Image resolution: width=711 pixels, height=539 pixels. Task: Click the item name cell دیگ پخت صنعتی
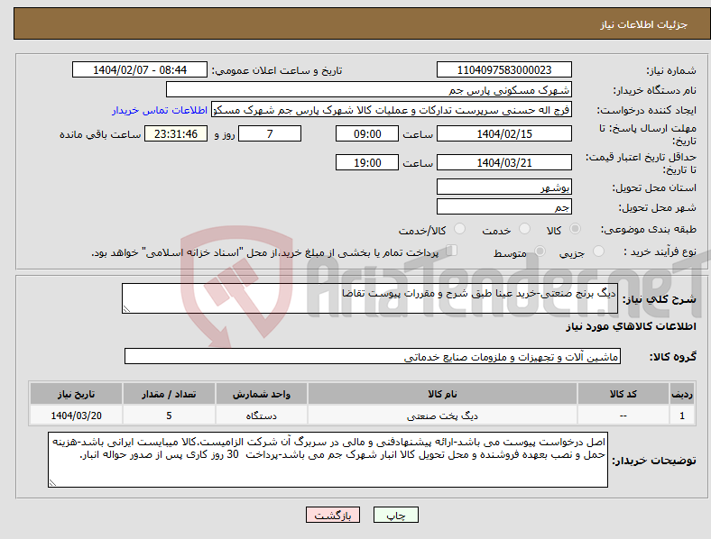(x=442, y=416)
